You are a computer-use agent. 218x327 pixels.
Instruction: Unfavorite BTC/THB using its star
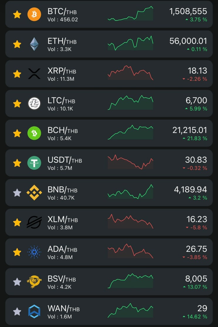pos(17,14)
